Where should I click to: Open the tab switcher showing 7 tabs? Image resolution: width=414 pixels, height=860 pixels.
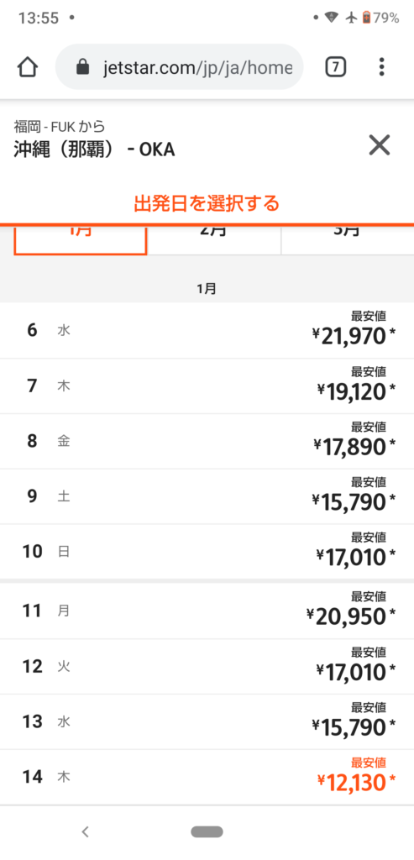(336, 67)
